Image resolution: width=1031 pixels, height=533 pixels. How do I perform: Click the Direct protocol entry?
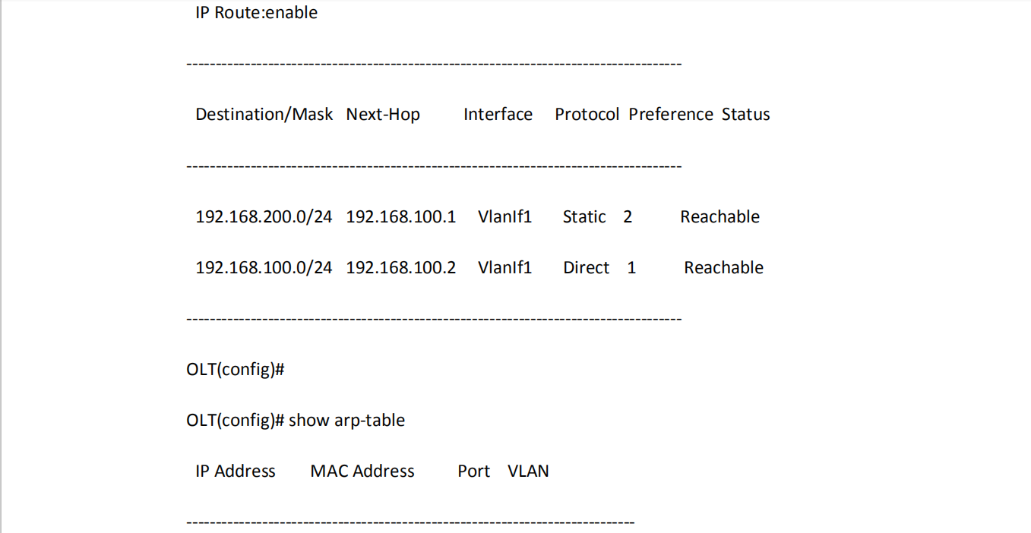coord(586,268)
